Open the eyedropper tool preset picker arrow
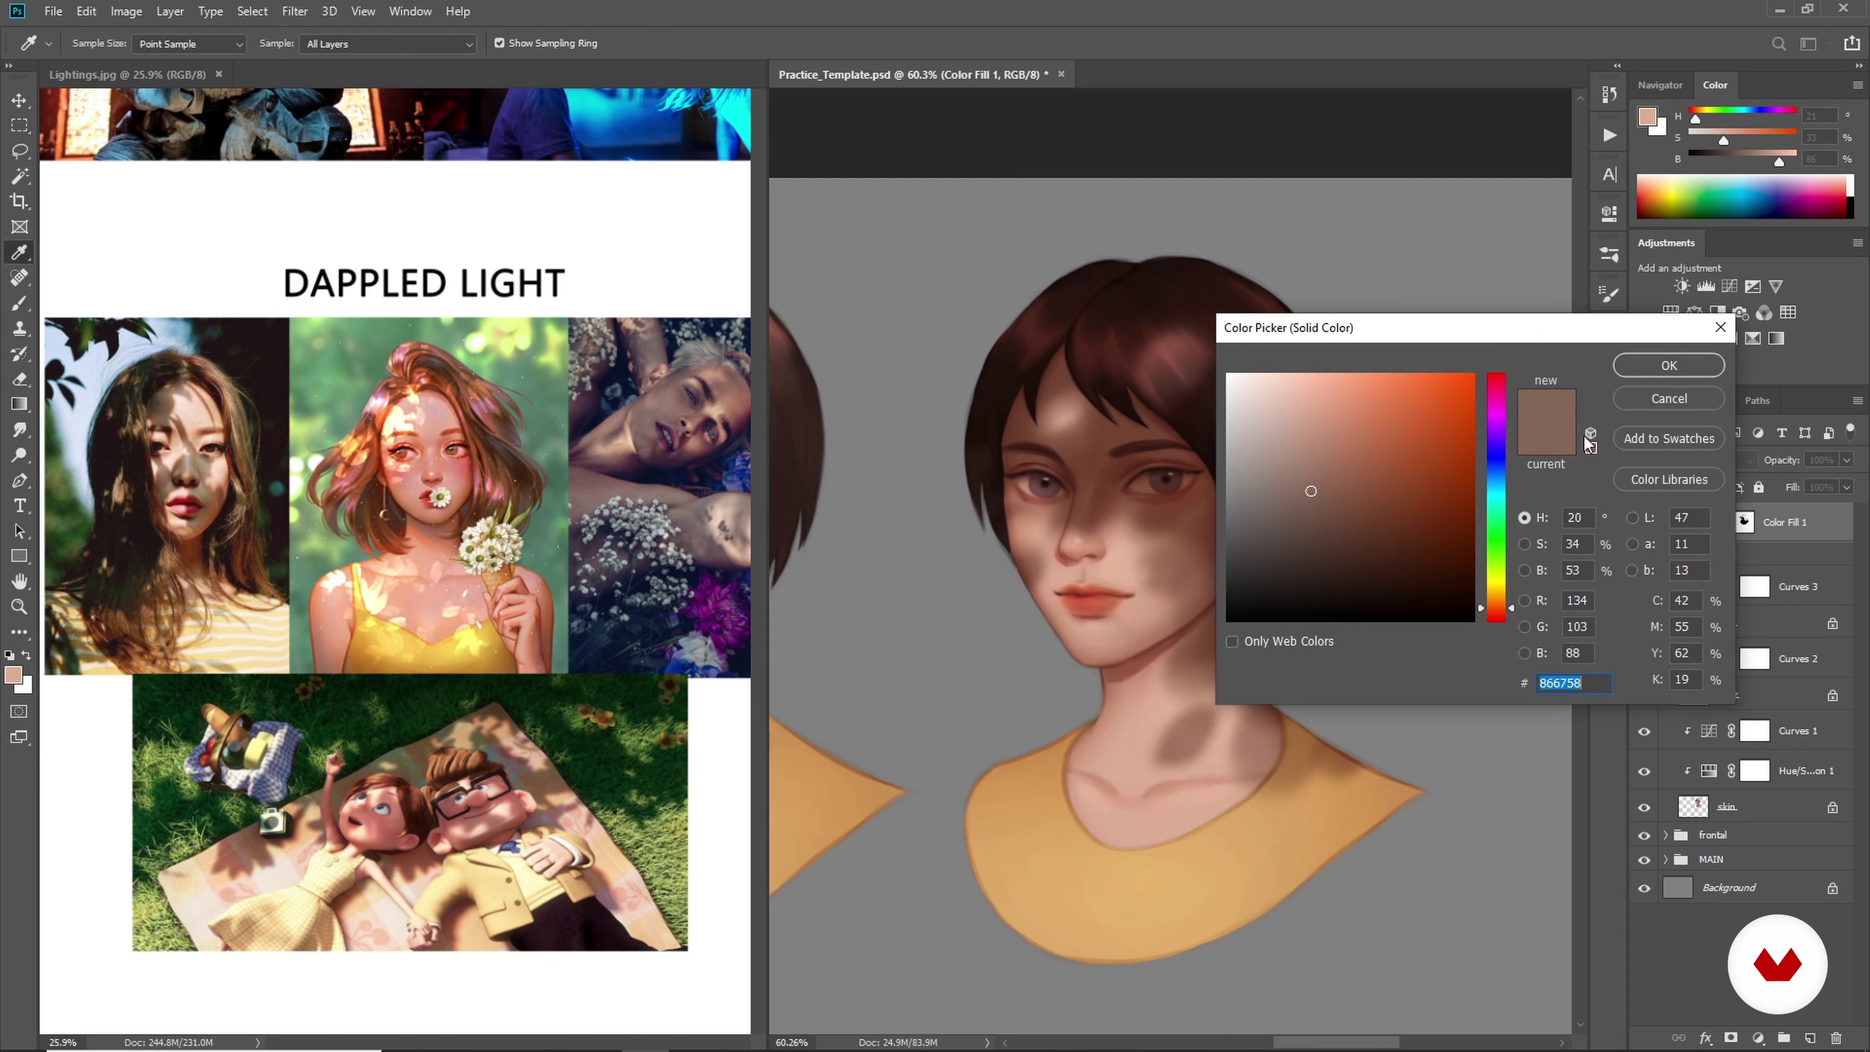Image resolution: width=1870 pixels, height=1052 pixels. [x=49, y=44]
